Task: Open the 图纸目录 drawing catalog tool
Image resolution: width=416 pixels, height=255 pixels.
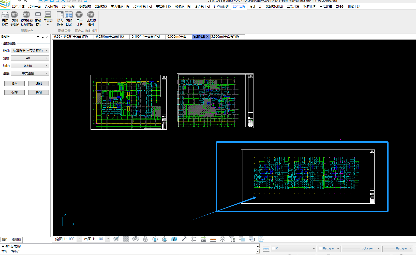Action: [69, 19]
